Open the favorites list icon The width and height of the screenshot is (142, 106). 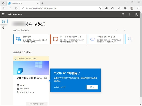[119, 8]
